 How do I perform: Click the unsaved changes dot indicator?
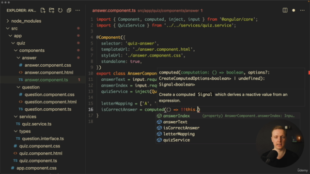[x=294, y=10]
